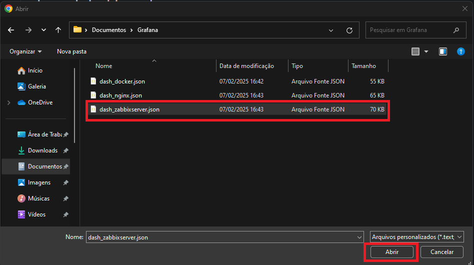
Task: Open the Arquivos personalizados file type filter
Action: coord(416,237)
